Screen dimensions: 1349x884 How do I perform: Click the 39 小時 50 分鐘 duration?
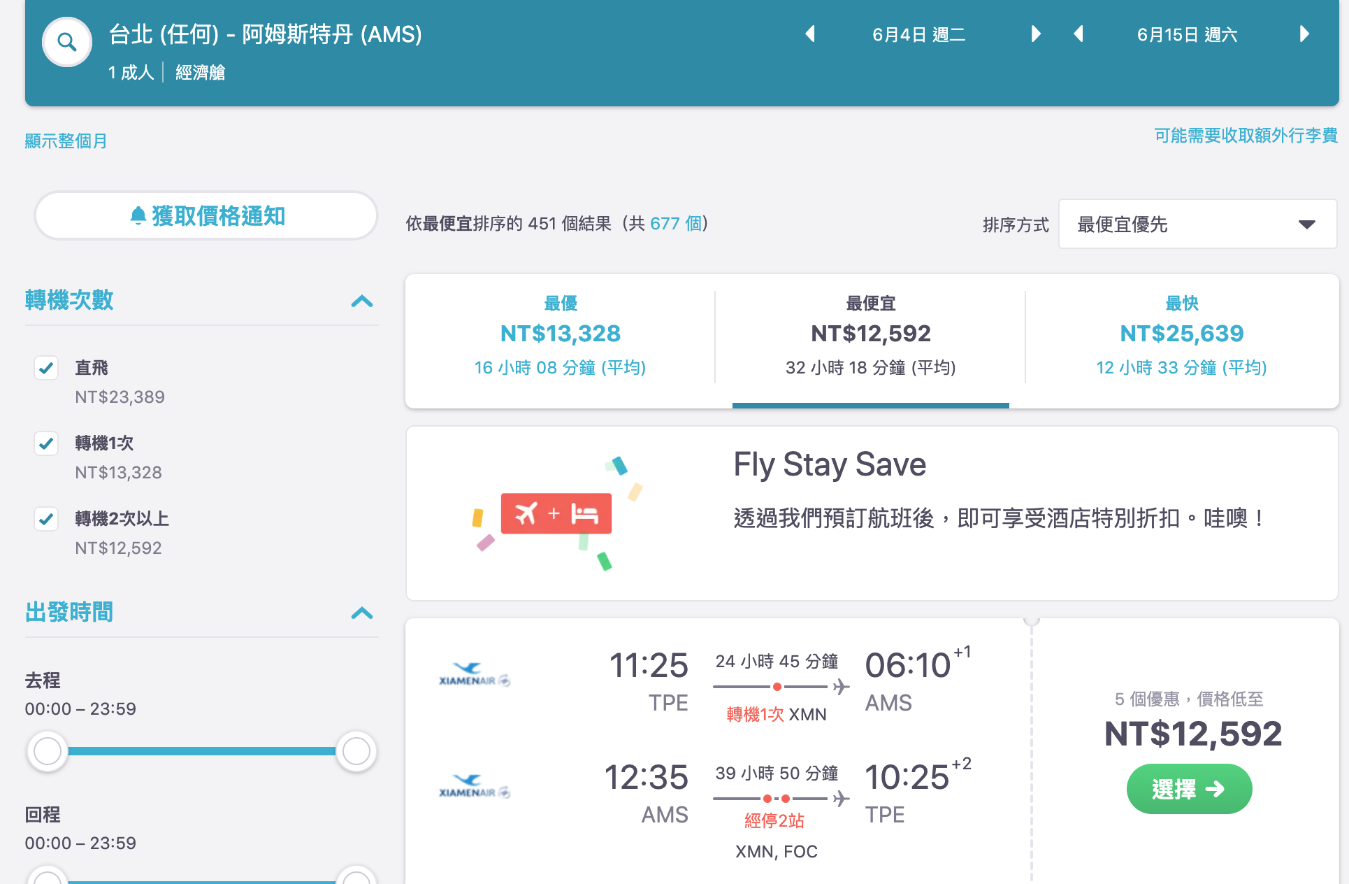click(777, 773)
